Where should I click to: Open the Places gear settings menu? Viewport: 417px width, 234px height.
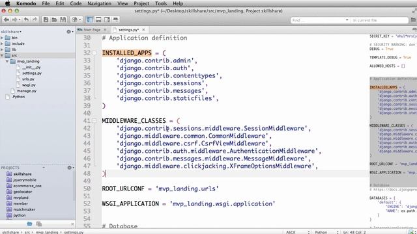70,32
